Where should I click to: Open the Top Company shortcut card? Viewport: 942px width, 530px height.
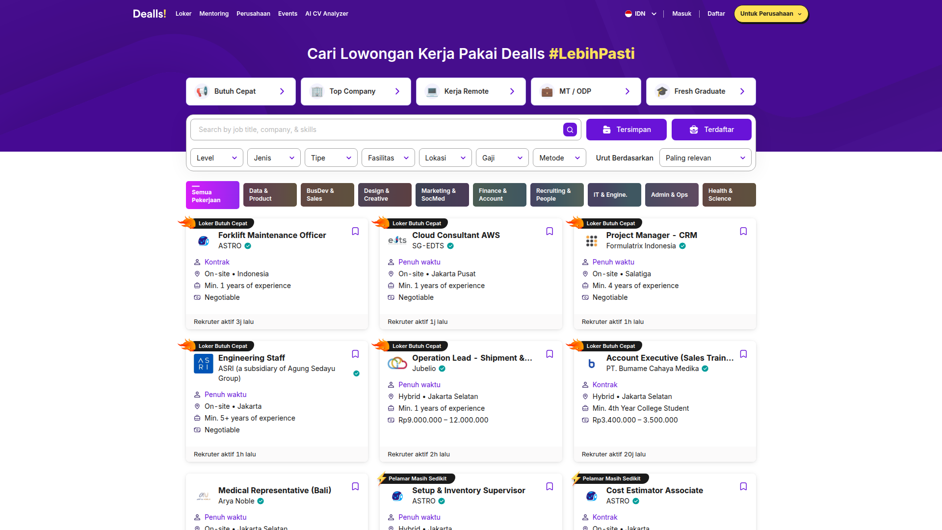pos(356,91)
